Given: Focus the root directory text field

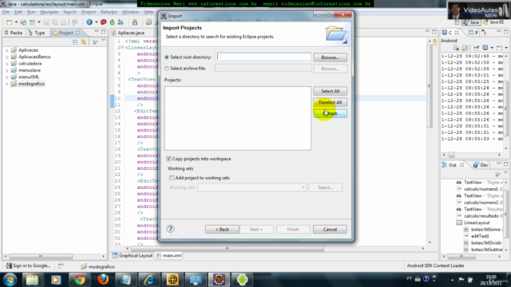Looking at the screenshot, I should (263, 57).
